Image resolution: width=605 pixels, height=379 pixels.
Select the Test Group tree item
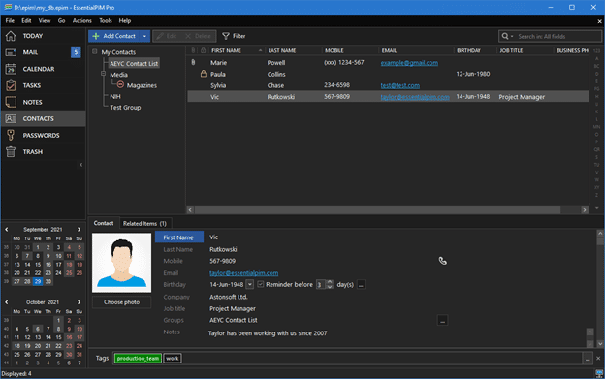125,108
